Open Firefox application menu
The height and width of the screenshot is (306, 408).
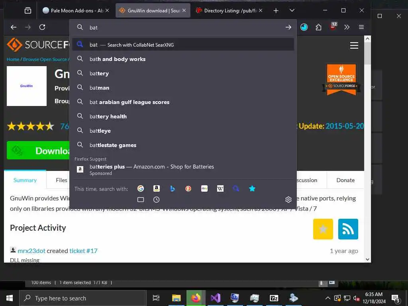pos(361,27)
